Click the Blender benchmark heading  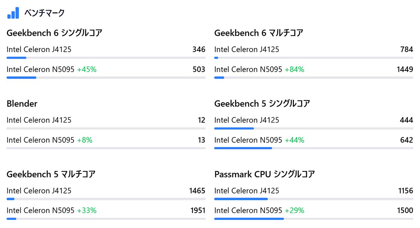point(22,104)
